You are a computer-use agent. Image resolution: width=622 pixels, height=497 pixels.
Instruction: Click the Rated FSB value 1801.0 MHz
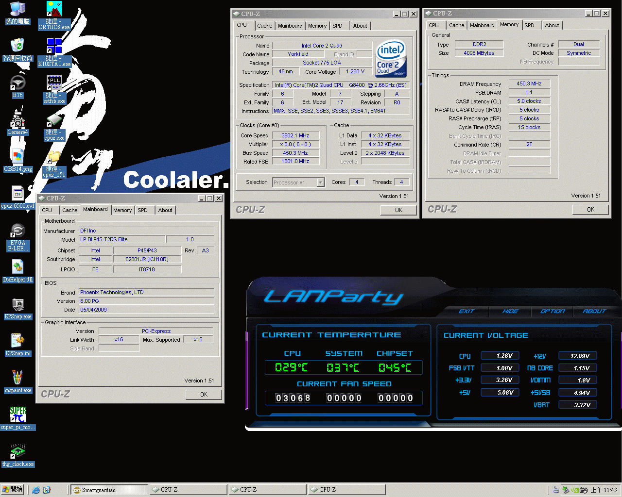click(295, 162)
